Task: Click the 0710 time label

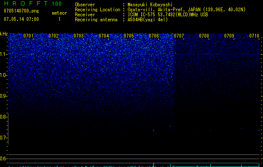Action: 254,36
